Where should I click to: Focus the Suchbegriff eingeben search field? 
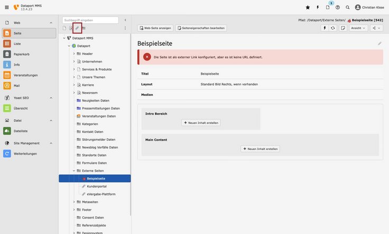[x=90, y=20]
